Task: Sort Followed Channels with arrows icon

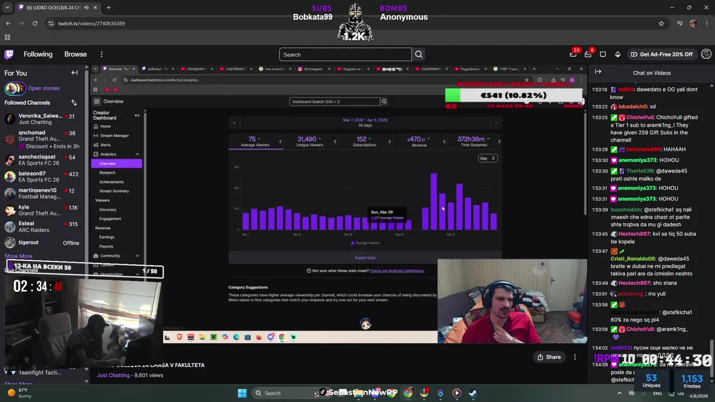Action: 74,103
